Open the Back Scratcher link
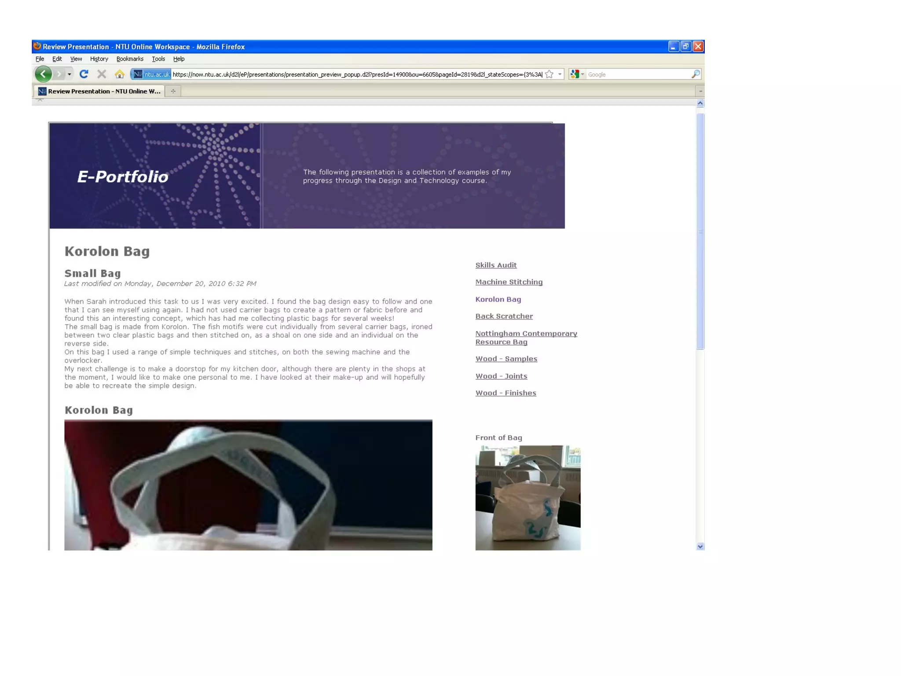Screen dimensions: 901x676 [504, 316]
